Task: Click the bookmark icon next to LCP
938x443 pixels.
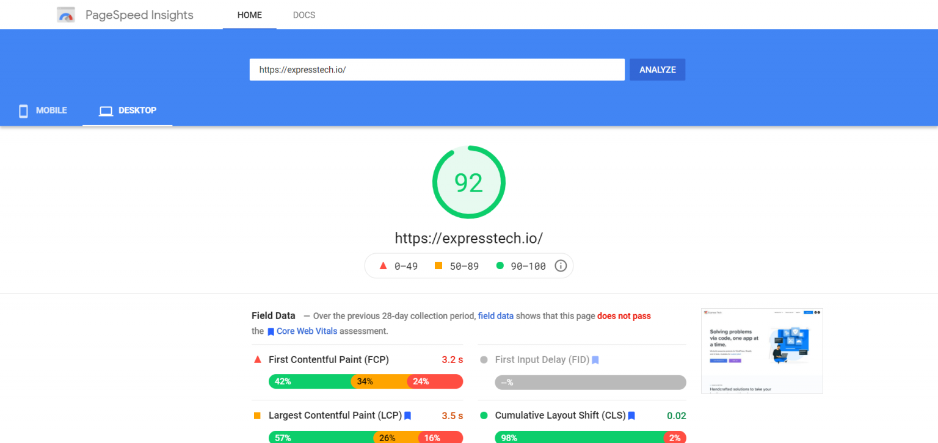Action: point(407,416)
